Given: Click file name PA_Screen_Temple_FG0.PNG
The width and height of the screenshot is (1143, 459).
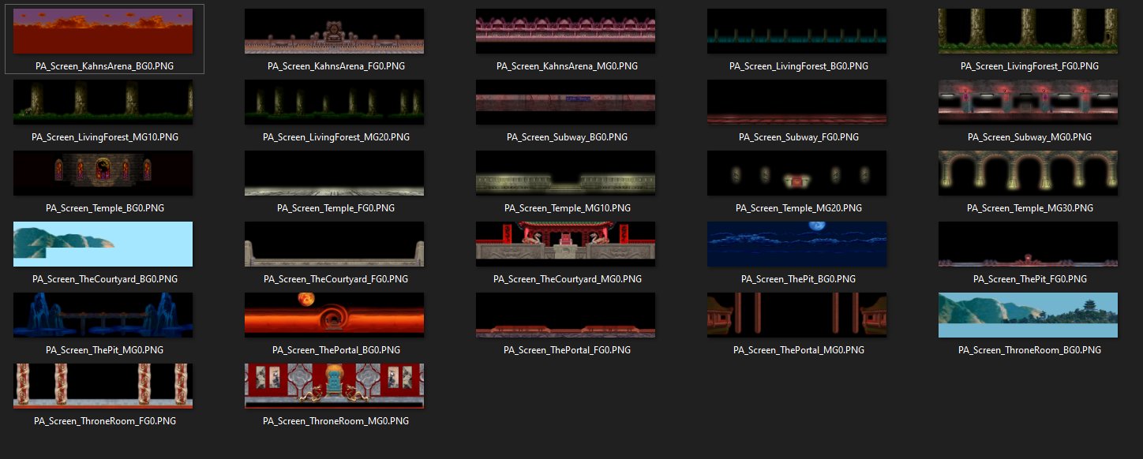Looking at the screenshot, I should click(x=336, y=208).
